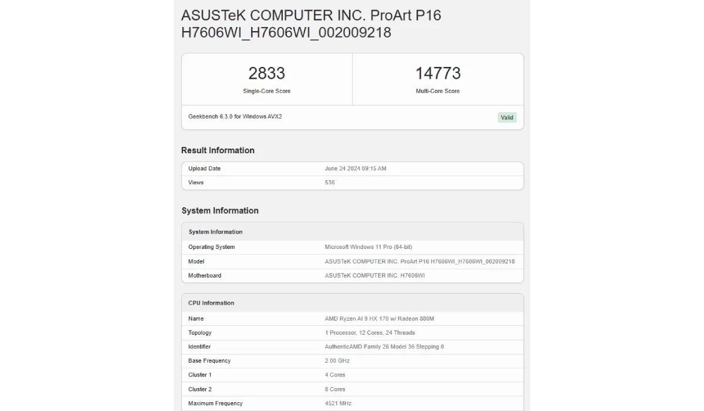The width and height of the screenshot is (704, 411).
Task: Click the Model row value text
Action: click(x=419, y=261)
